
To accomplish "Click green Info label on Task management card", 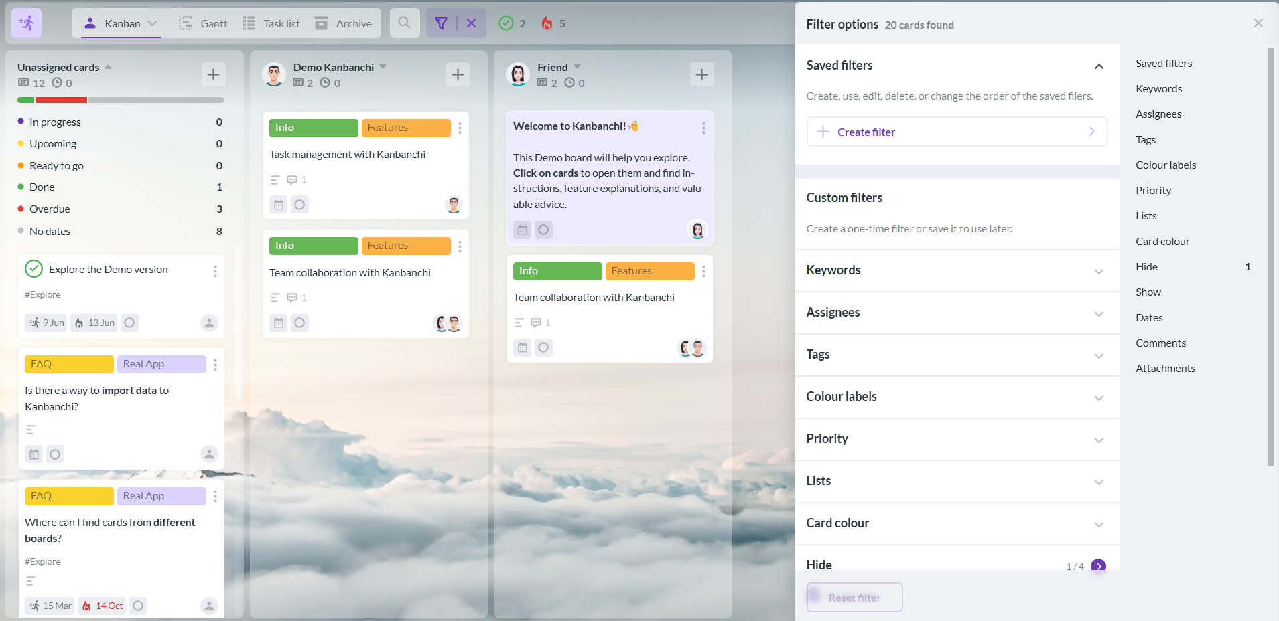I will pos(313,128).
